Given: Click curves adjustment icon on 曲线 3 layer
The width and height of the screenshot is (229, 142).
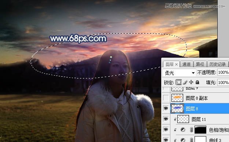Looking at the screenshot, I should [183, 140].
